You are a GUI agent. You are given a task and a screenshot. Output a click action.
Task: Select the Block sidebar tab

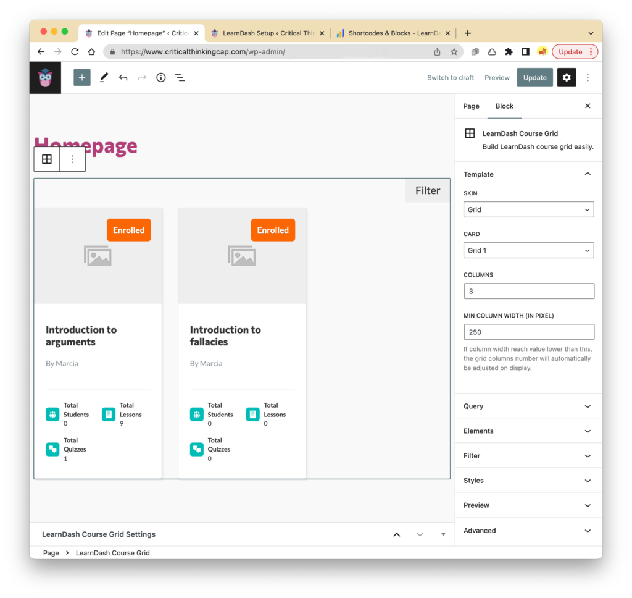click(x=504, y=106)
